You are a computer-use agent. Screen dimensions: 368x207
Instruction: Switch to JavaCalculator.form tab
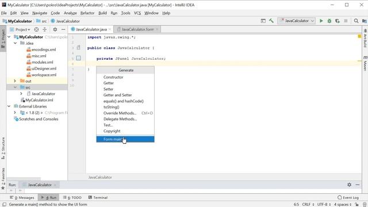click(138, 29)
